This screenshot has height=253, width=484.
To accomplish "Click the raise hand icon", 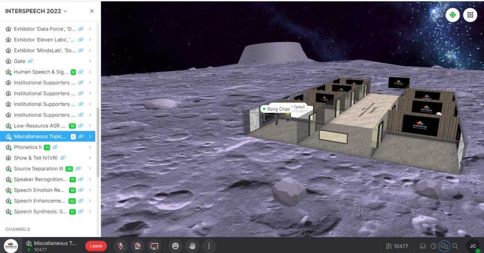I will tap(192, 246).
